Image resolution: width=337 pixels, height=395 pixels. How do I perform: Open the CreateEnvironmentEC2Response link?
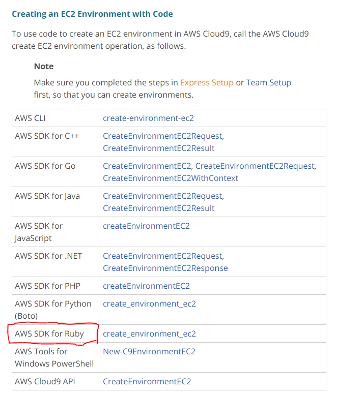165,268
